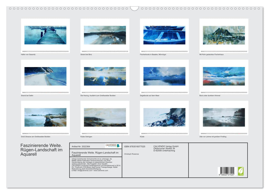
Task: Click the Ufer vor Lohme caption text
Action: point(213,137)
